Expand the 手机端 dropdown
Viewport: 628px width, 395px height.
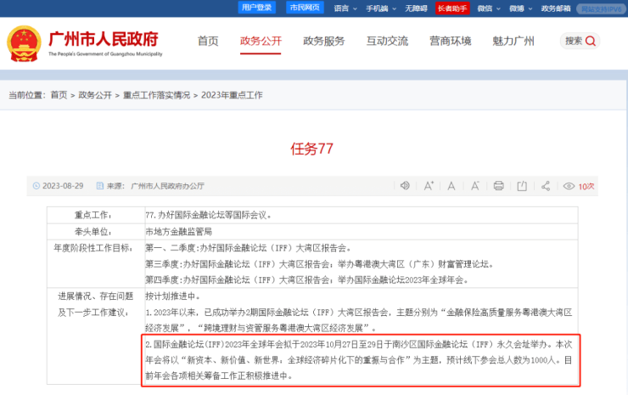coord(381,8)
